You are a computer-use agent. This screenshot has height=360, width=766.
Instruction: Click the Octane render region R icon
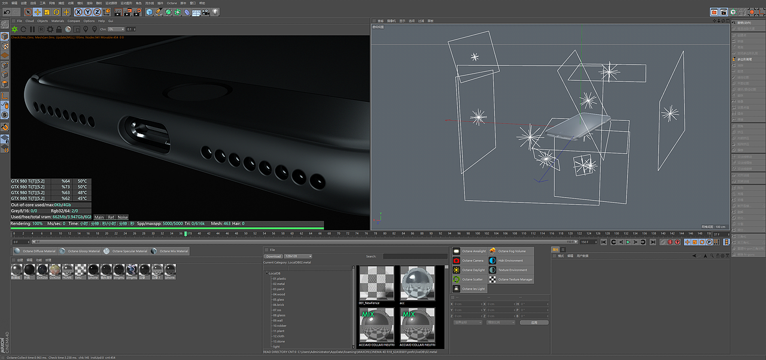pos(41,29)
